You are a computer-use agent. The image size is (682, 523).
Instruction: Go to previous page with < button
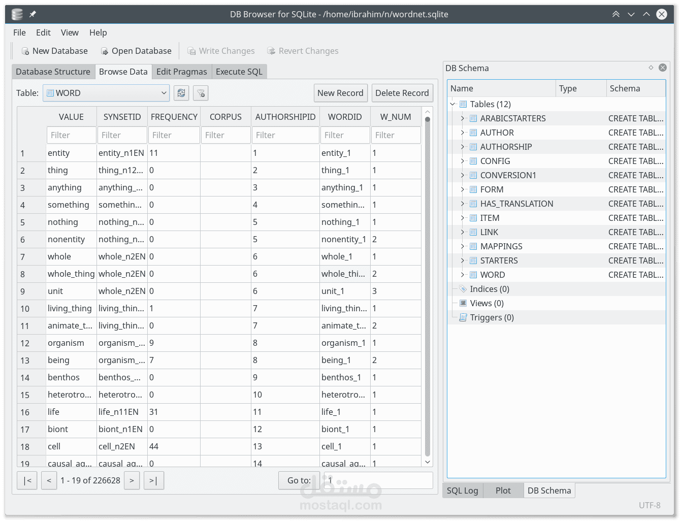(49, 480)
